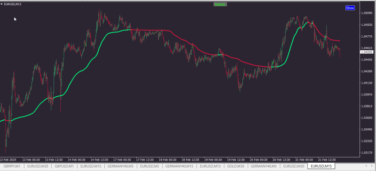Click the 14 Feb 12:30 time label
Viewport: 376px width, 171px height.
[x=100, y=159]
